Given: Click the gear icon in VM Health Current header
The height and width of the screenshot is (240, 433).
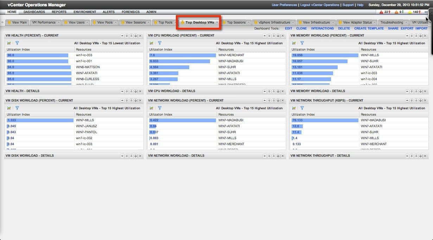Looking at the screenshot, I should point(135,35).
